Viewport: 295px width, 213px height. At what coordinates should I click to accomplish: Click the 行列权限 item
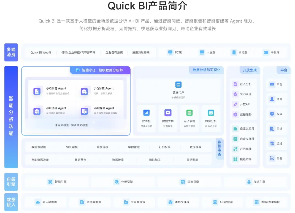coord(165,147)
